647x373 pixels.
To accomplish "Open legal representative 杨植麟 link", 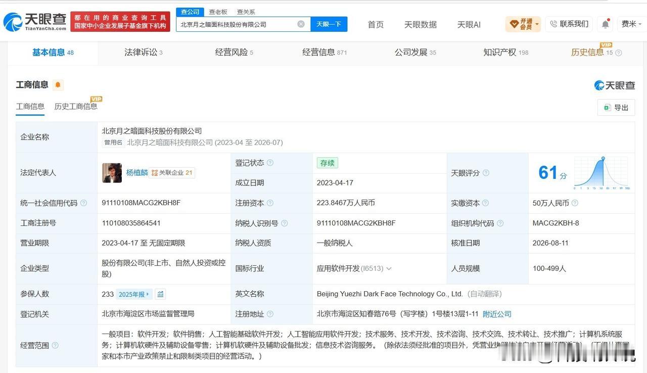I will click(137, 172).
